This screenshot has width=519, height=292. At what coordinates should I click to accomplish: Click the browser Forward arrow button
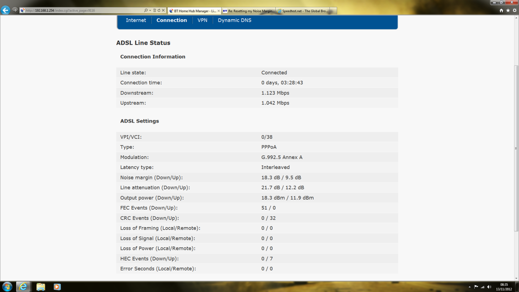point(15,10)
